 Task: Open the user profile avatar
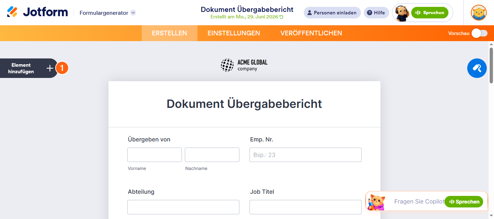[x=478, y=13]
